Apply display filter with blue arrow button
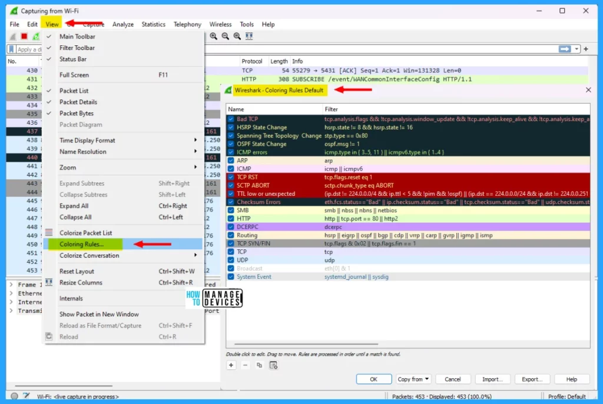 tap(565, 49)
